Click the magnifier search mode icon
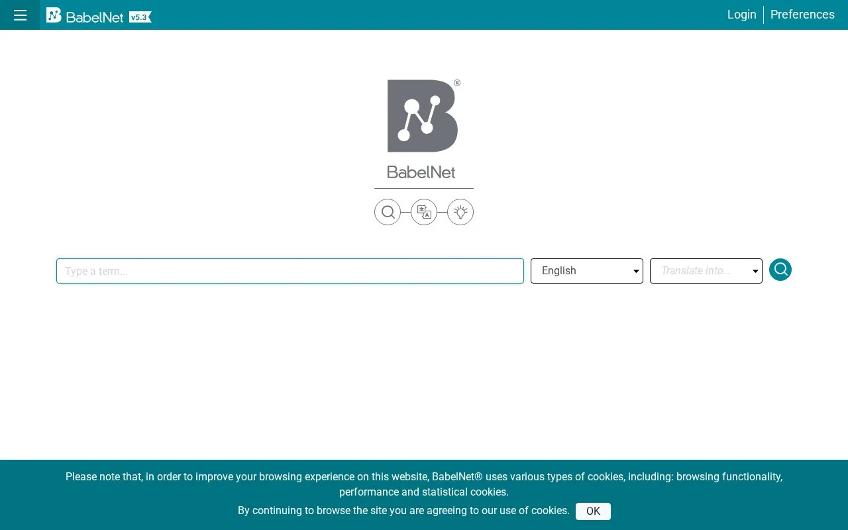The image size is (848, 530). [x=388, y=212]
